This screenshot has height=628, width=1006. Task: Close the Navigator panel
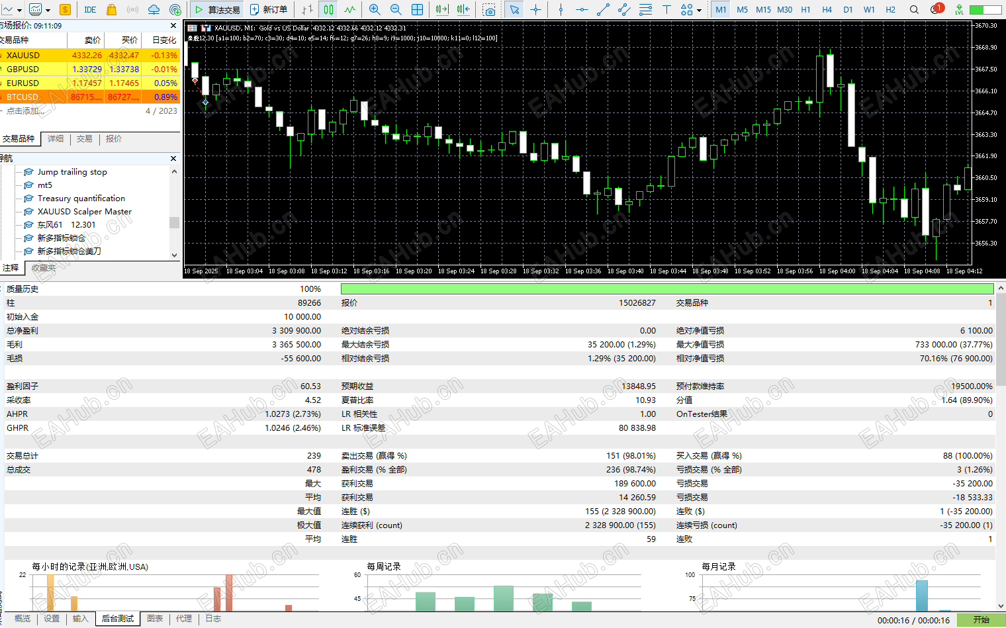tap(173, 158)
